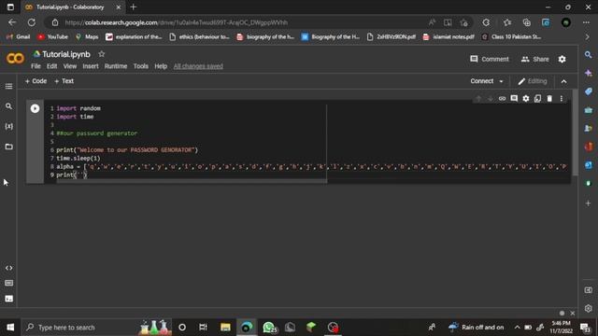Open the command palette icon

[x=8, y=283]
